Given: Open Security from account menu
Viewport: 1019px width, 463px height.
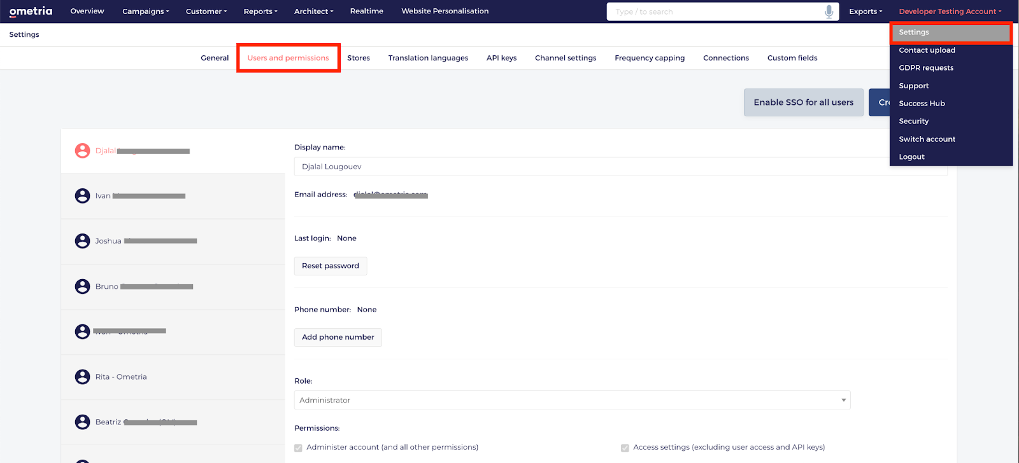Looking at the screenshot, I should (x=913, y=121).
